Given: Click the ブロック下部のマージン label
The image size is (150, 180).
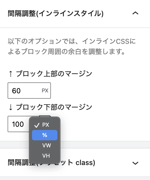Looking at the screenshot, I should [54, 107].
